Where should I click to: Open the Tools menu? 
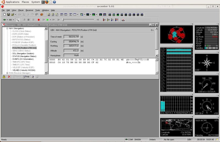[x=38, y=10]
